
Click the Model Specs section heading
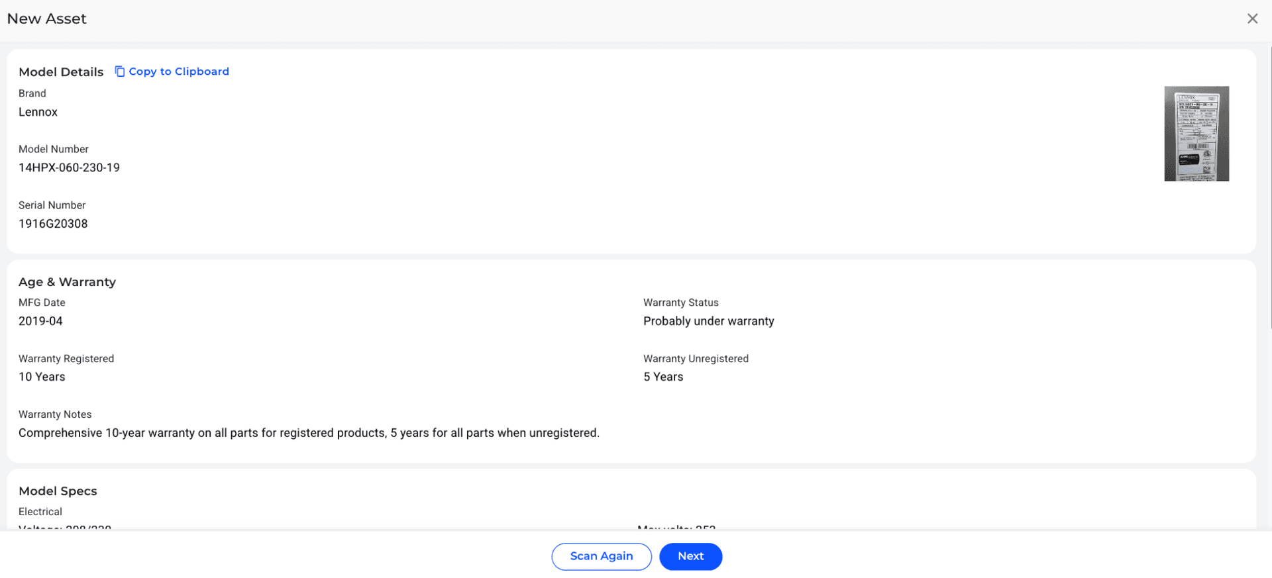58,491
